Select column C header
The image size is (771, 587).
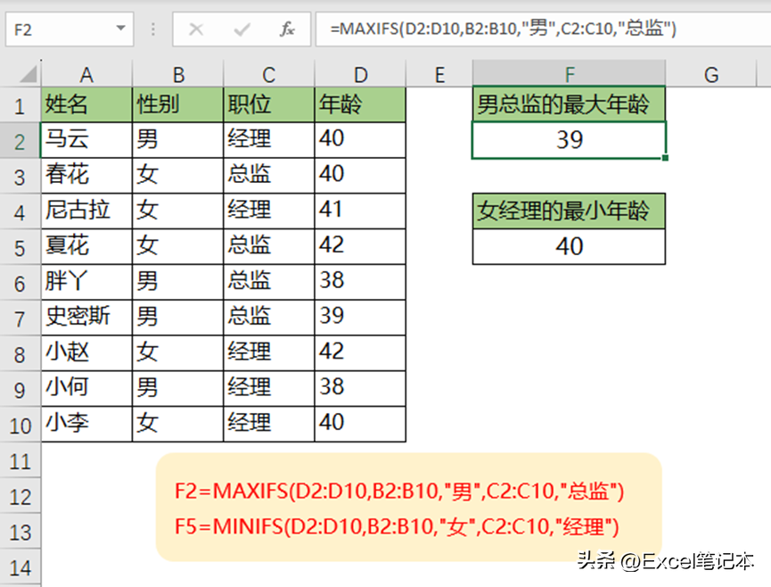[x=268, y=74]
